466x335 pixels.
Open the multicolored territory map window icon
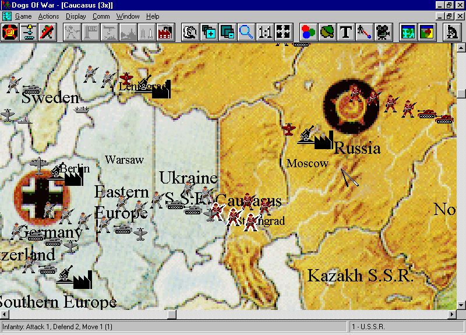[427, 32]
